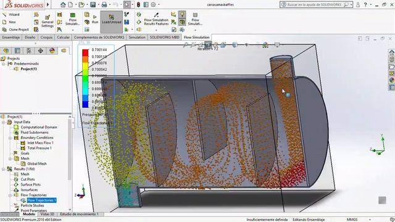Collapse the Predeterminado configuration node

tap(4, 64)
